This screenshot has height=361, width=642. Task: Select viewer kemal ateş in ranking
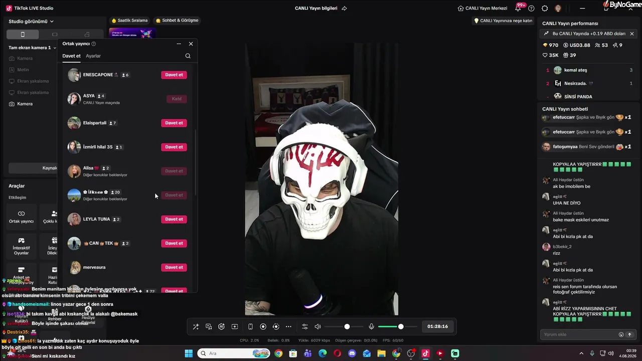click(x=589, y=70)
